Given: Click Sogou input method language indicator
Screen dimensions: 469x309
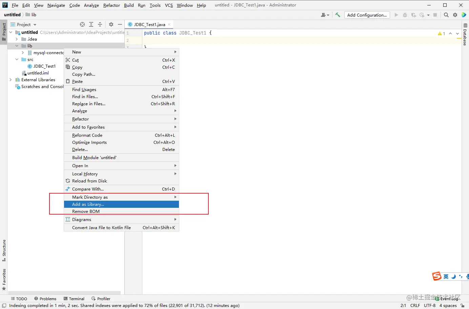Looking at the screenshot, I should click(446, 277).
